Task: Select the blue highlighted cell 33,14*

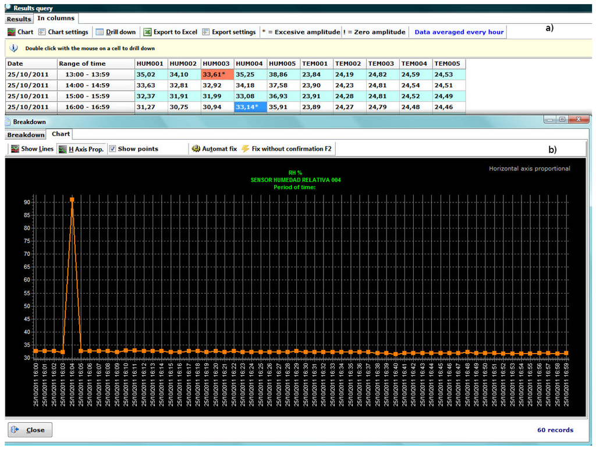Action: pyautogui.click(x=250, y=107)
